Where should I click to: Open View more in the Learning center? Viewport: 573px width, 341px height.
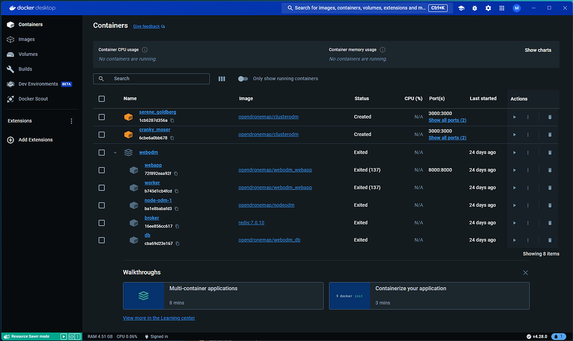159,318
